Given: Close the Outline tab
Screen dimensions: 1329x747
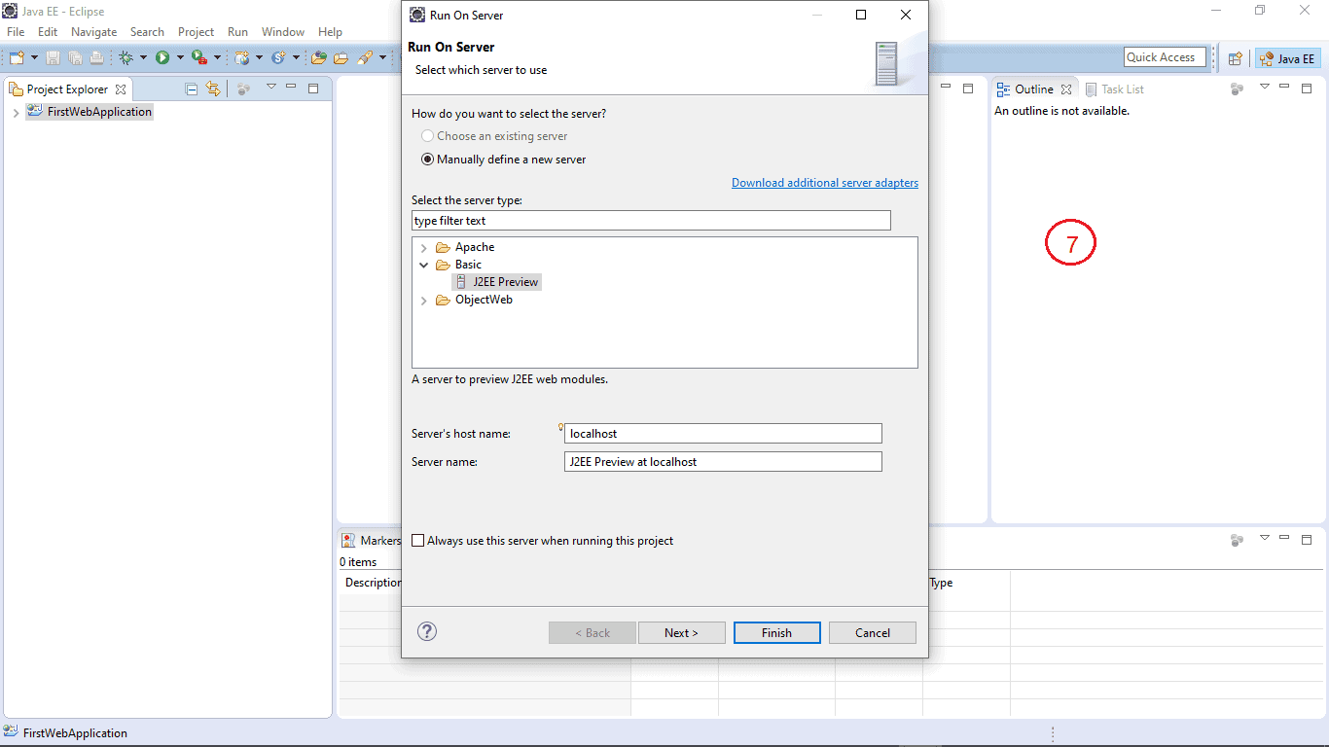Looking at the screenshot, I should click(1066, 89).
